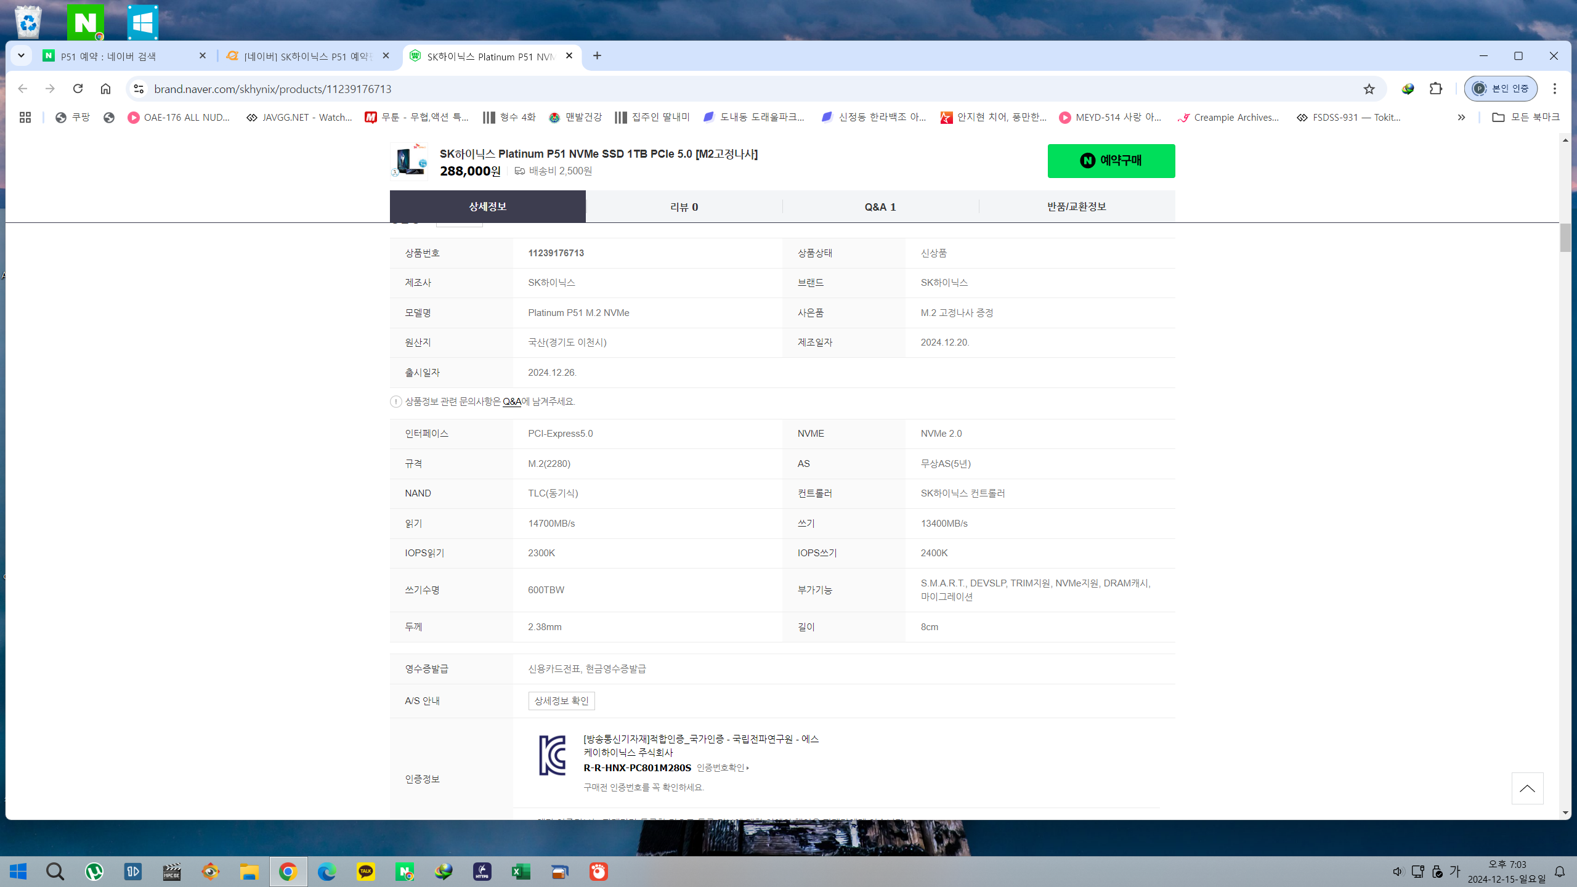
Task: Open the 본인 인증 profile button
Action: pyautogui.click(x=1501, y=89)
